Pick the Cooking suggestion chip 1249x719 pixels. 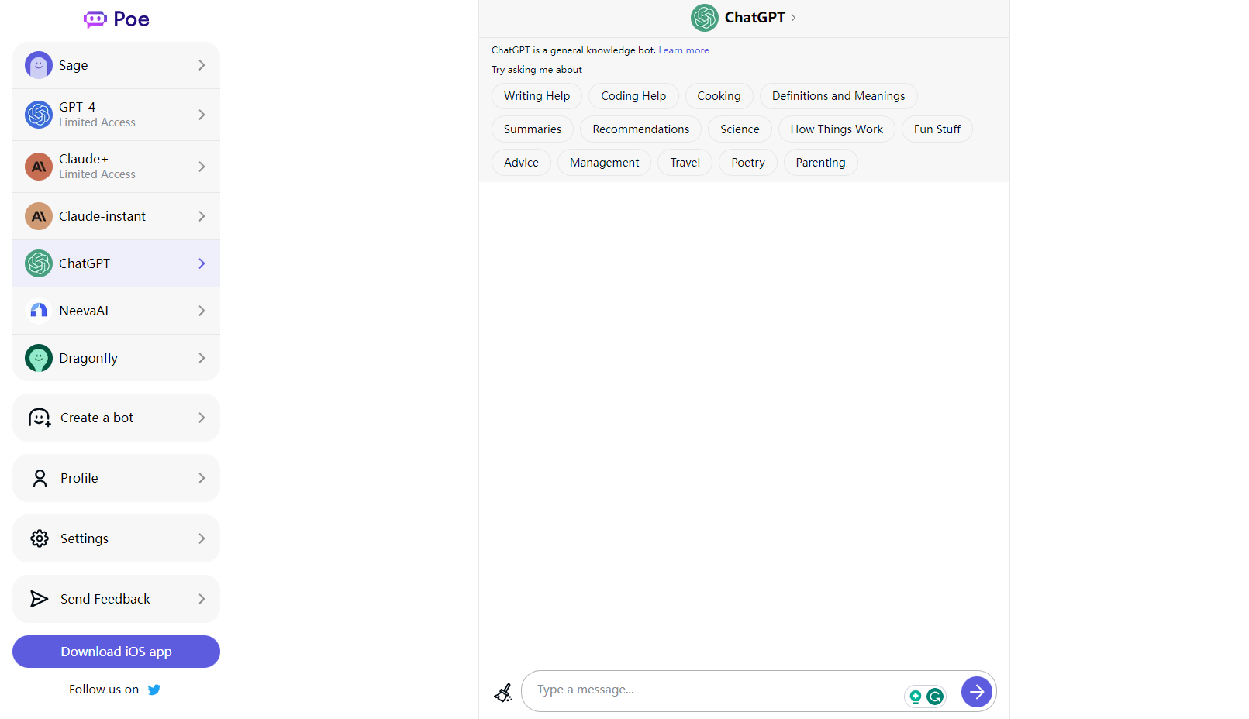click(x=719, y=96)
